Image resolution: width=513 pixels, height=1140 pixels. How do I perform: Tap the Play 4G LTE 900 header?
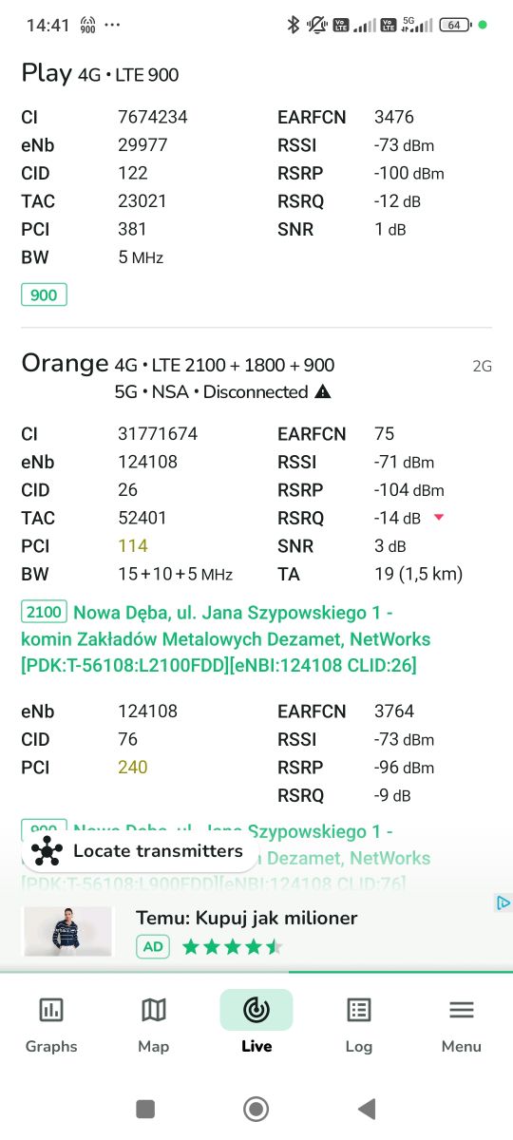pyautogui.click(x=100, y=73)
